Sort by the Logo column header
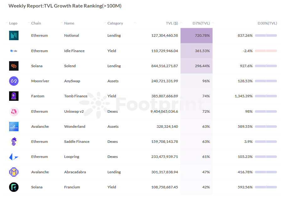This screenshot has width=286, height=200. coord(13,23)
